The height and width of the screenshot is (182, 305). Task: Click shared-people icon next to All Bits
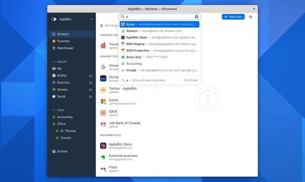(x=90, y=76)
